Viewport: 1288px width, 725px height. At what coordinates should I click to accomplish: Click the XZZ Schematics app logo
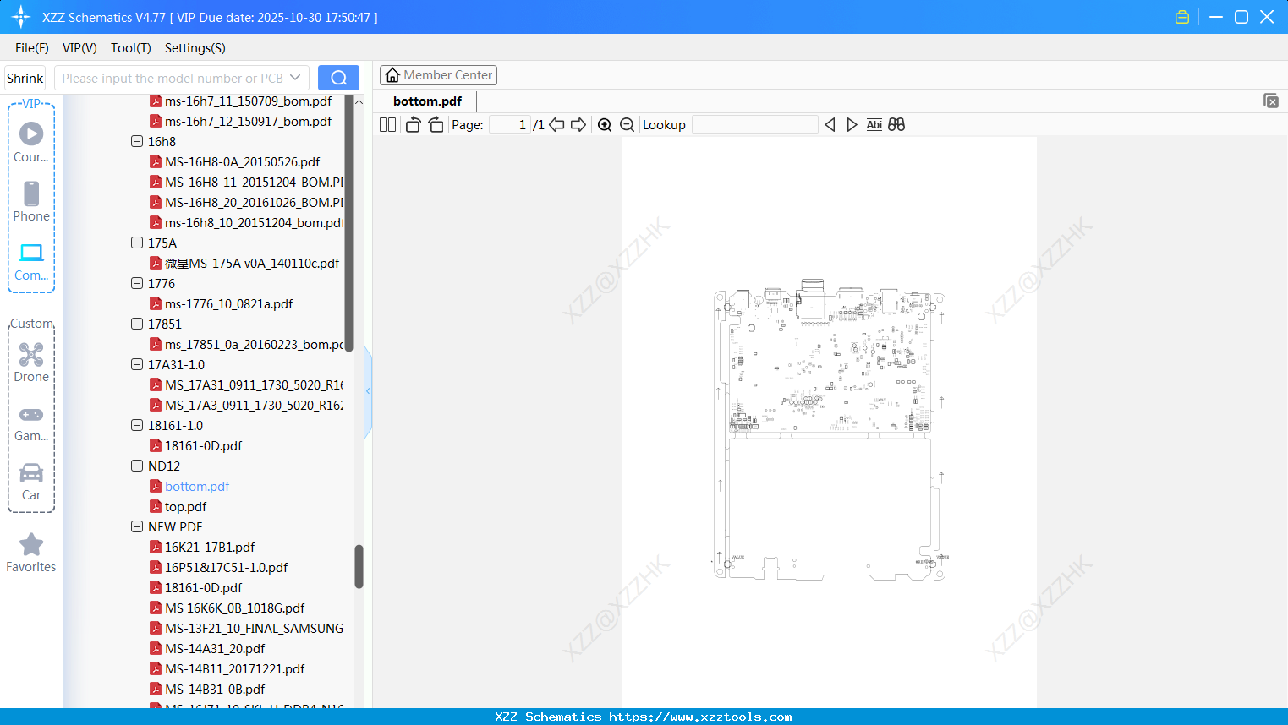click(21, 17)
